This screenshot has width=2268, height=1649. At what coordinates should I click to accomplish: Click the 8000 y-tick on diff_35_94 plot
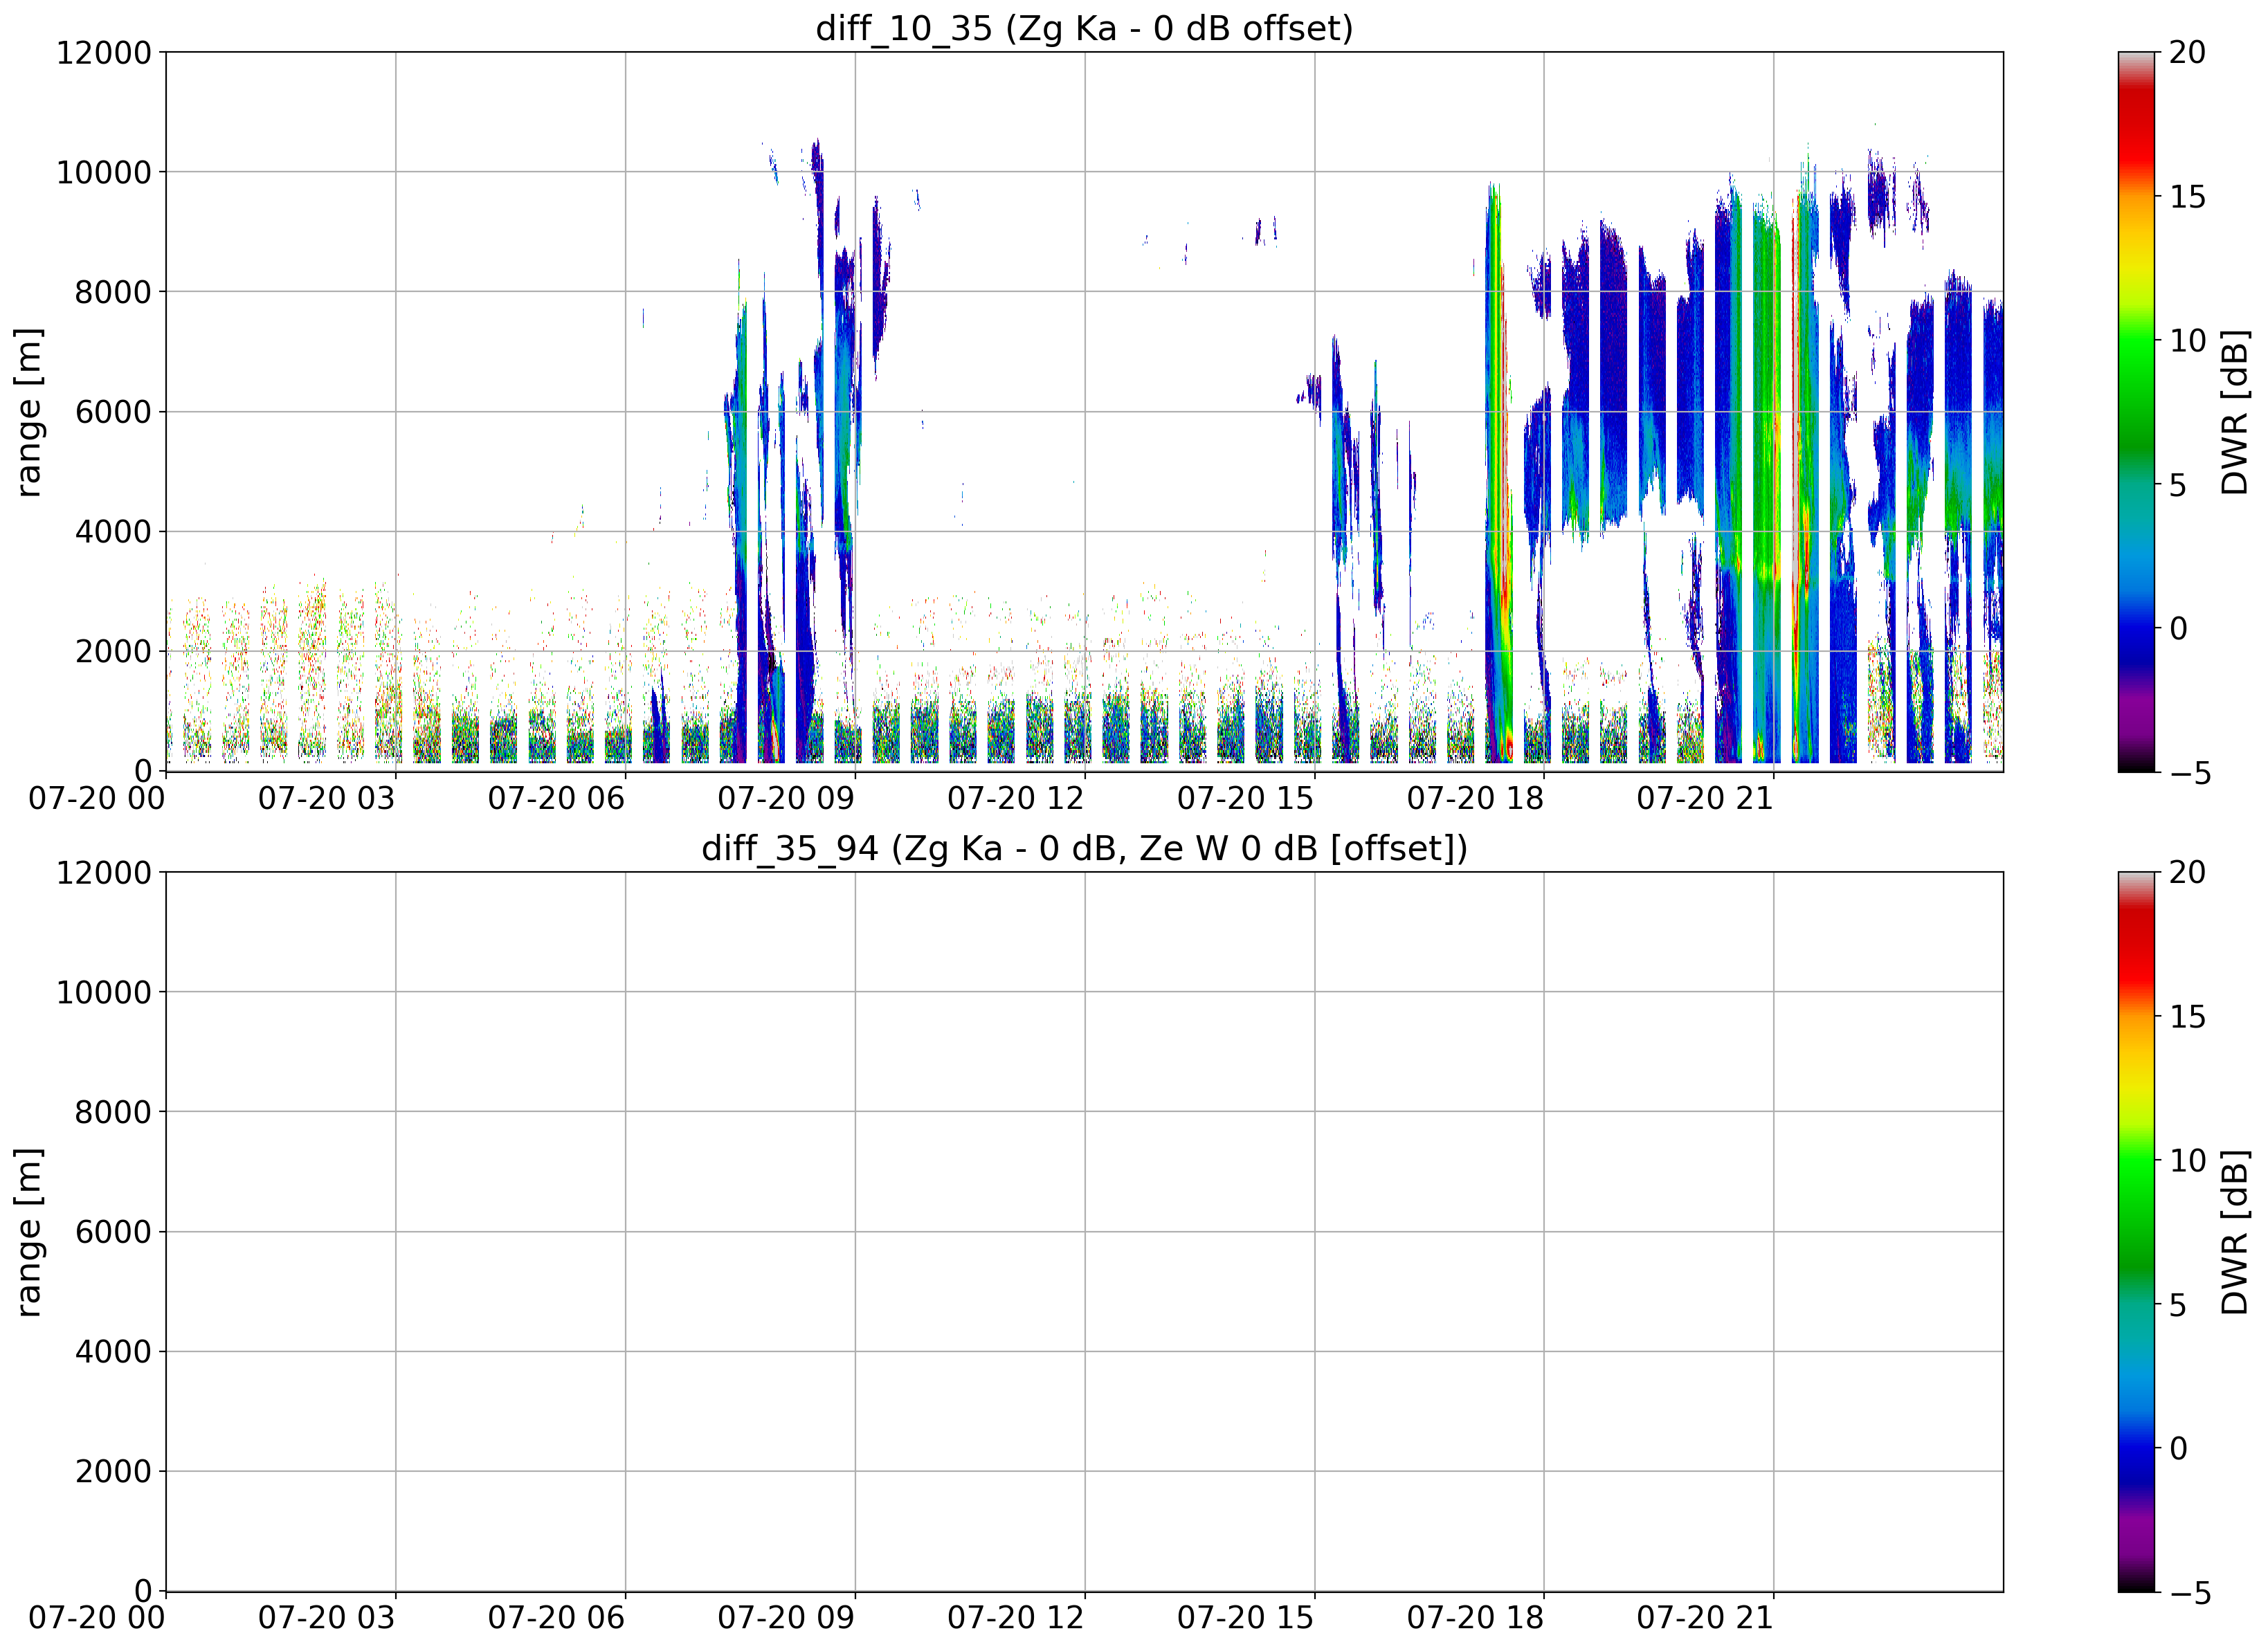click(x=113, y=1112)
